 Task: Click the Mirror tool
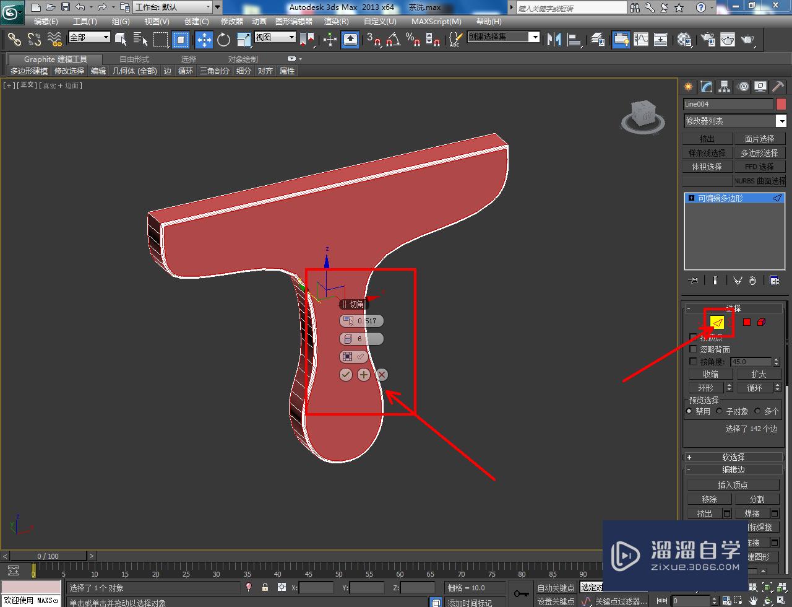554,40
